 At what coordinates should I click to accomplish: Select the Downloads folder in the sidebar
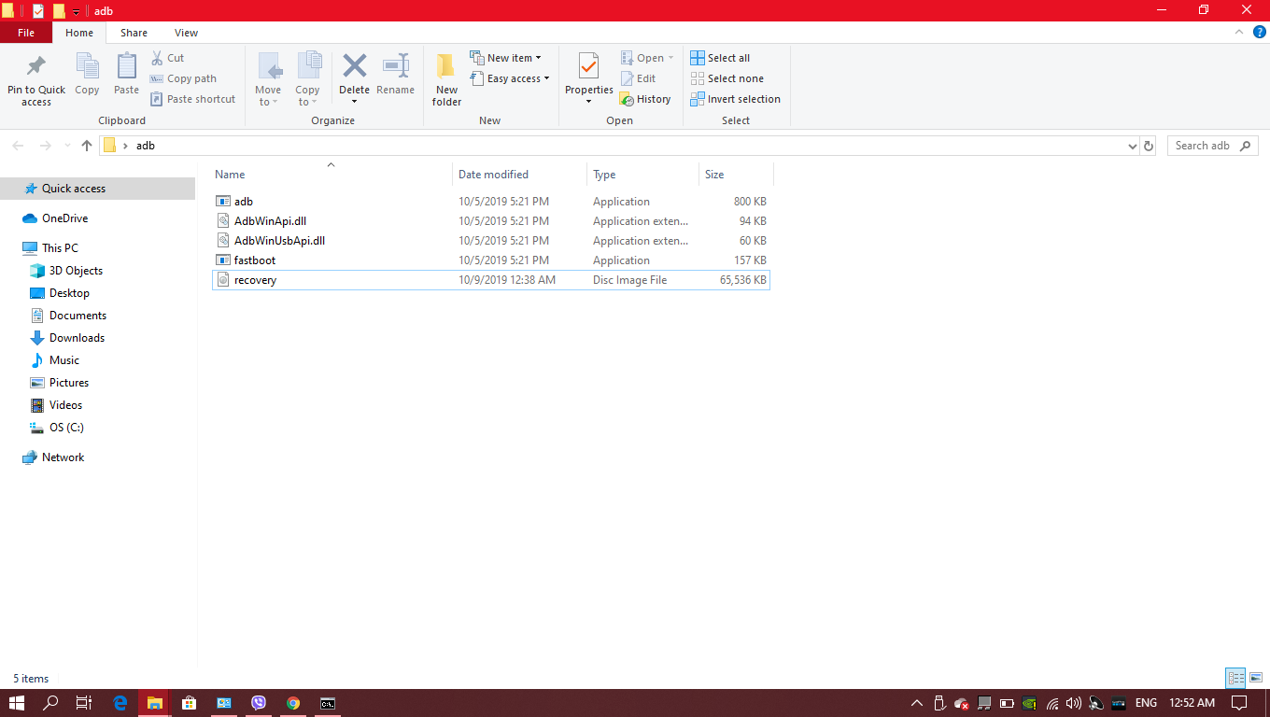[x=77, y=338]
